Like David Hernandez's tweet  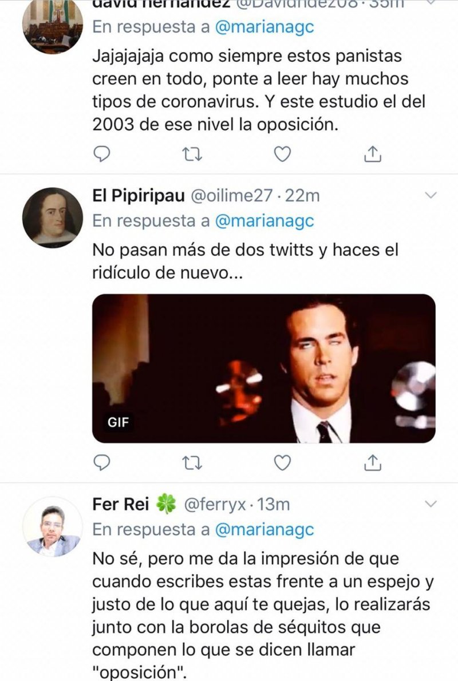coord(282,153)
